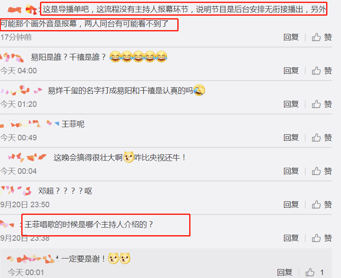
Task: Like the comment asking about 王菲唱歌
Action: [x=321, y=238]
